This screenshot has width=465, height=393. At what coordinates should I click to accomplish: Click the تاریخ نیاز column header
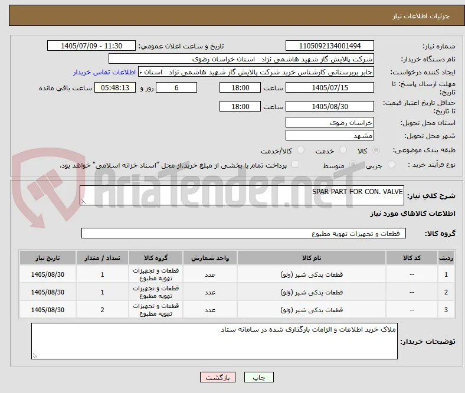pyautogui.click(x=48, y=258)
